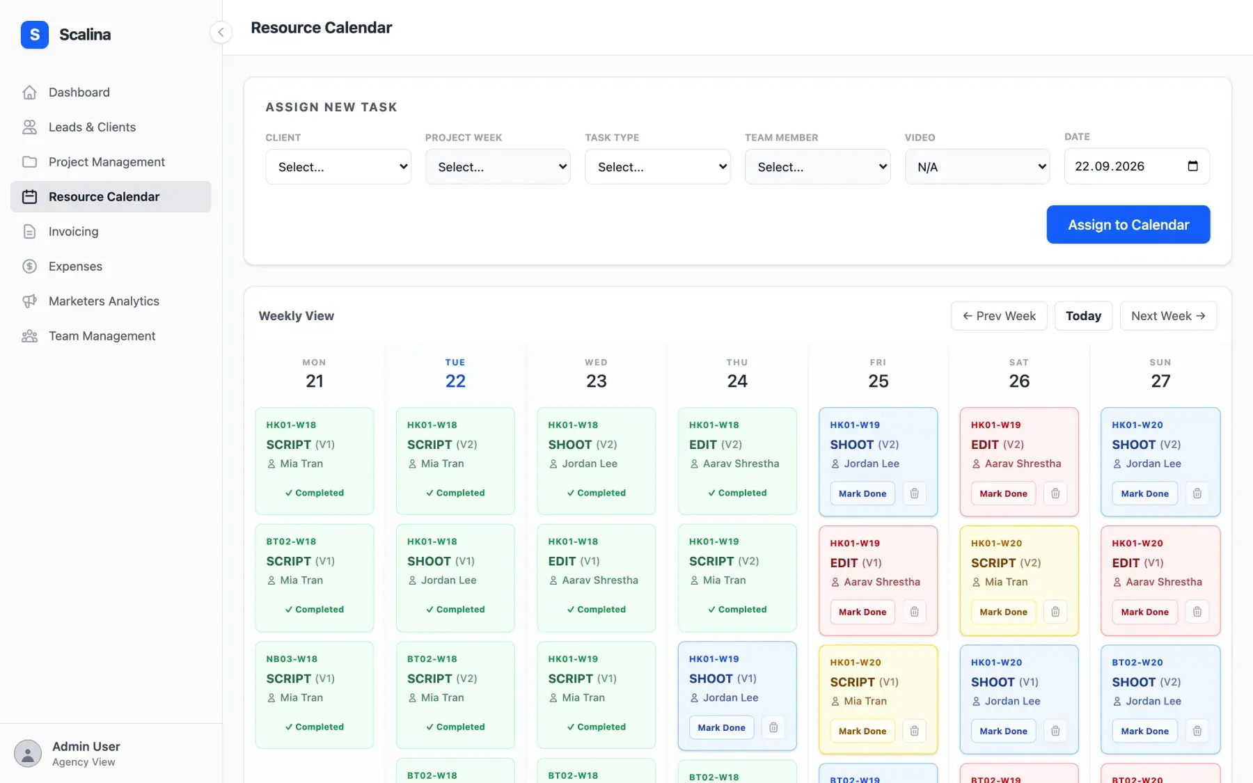Delete the Thursday HK01-W19 SHOOT (V1) task
Screen dimensions: 1253x783
tap(773, 727)
